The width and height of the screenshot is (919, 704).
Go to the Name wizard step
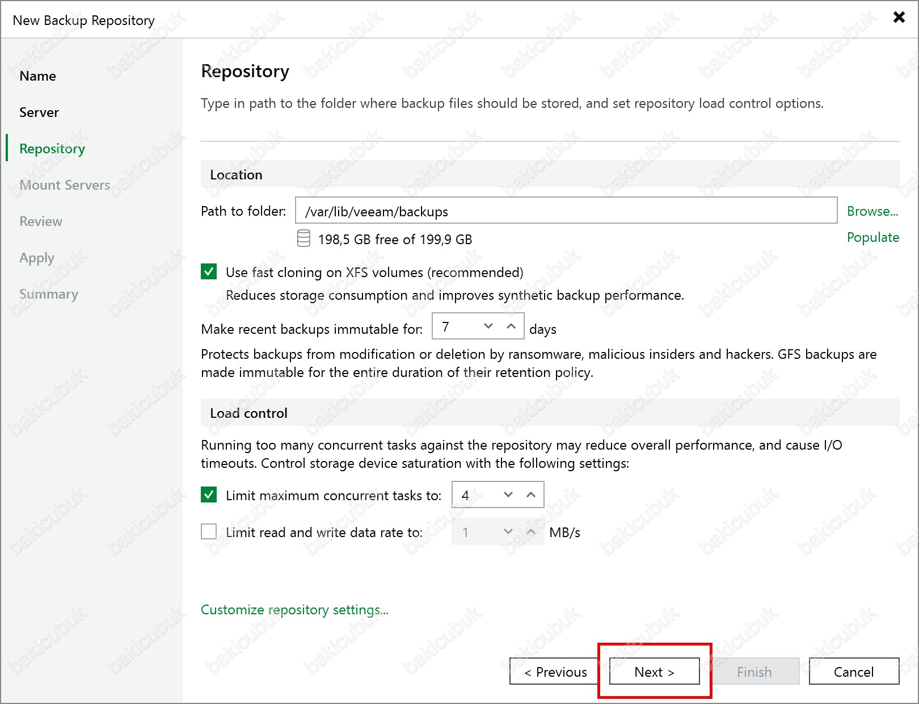coord(37,76)
